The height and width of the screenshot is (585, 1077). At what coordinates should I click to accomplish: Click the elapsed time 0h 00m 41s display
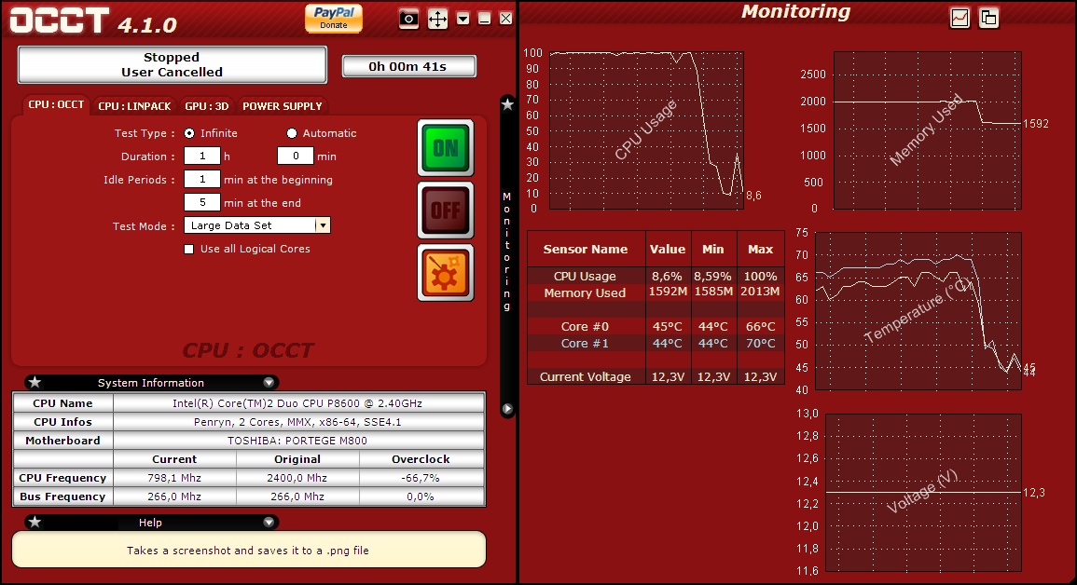tap(408, 66)
